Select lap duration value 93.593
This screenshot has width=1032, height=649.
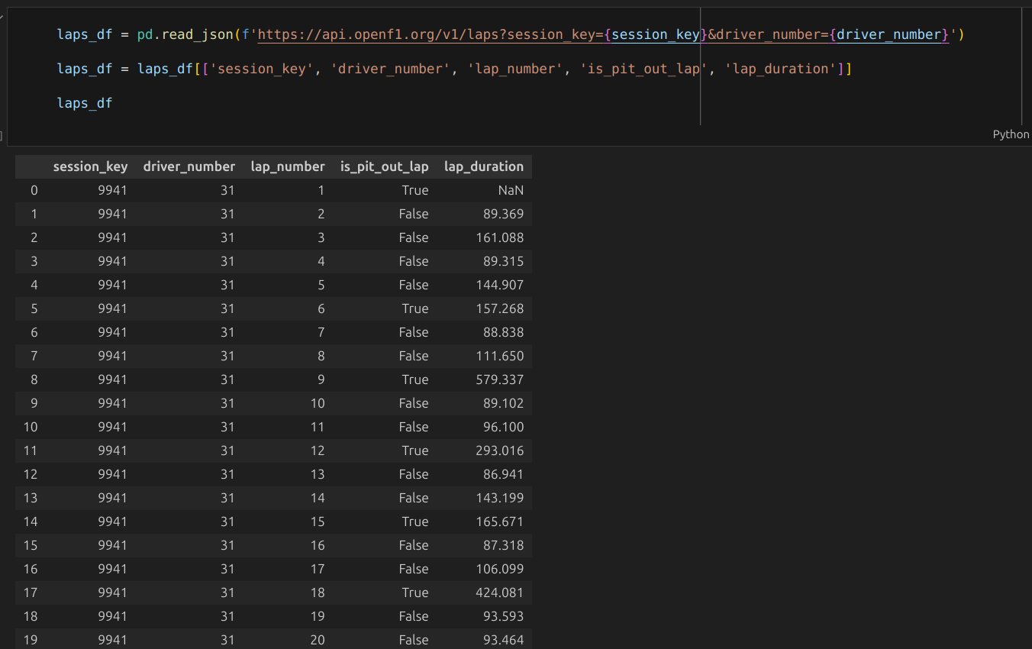504,616
